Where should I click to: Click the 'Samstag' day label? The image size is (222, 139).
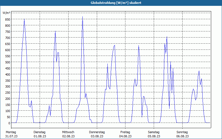point(154,132)
